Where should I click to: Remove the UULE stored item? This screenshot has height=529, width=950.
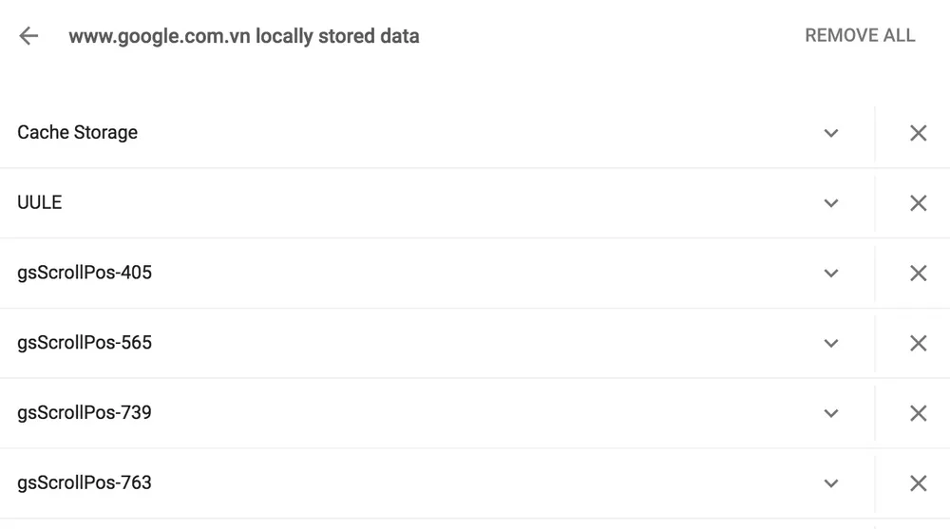[x=918, y=203]
